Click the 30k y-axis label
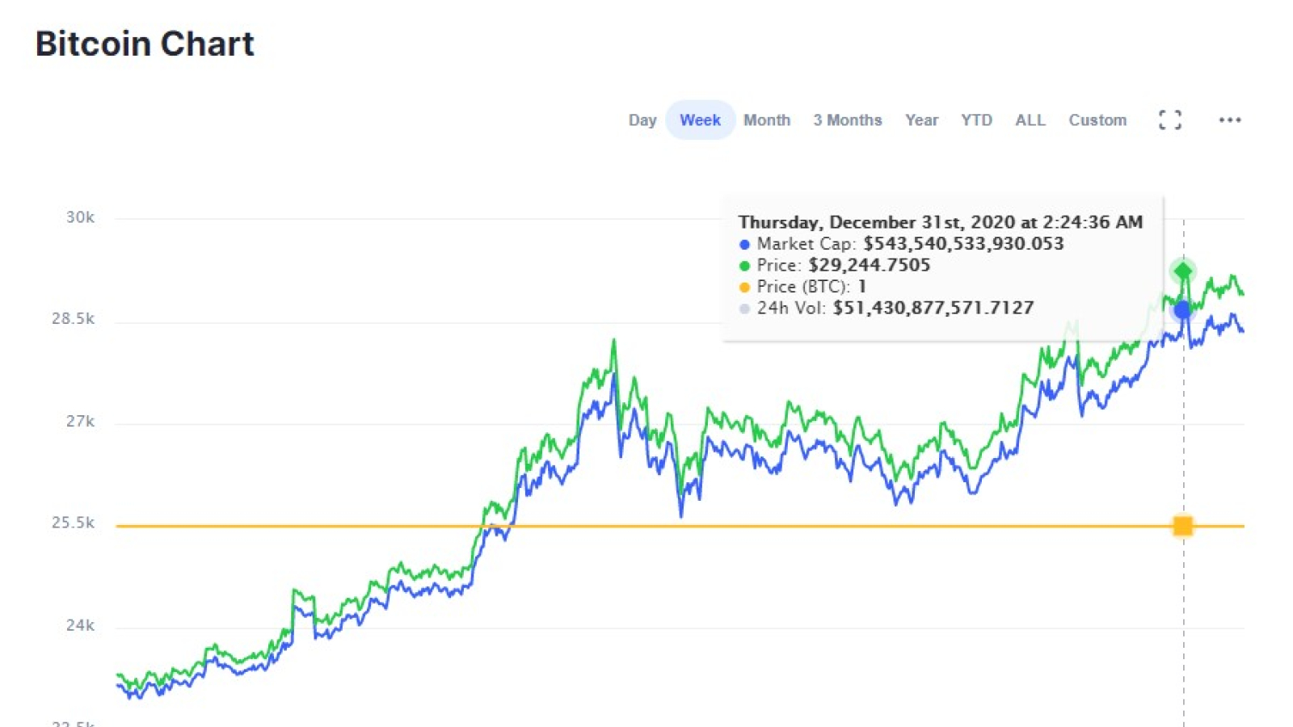1293x727 pixels. click(80, 217)
